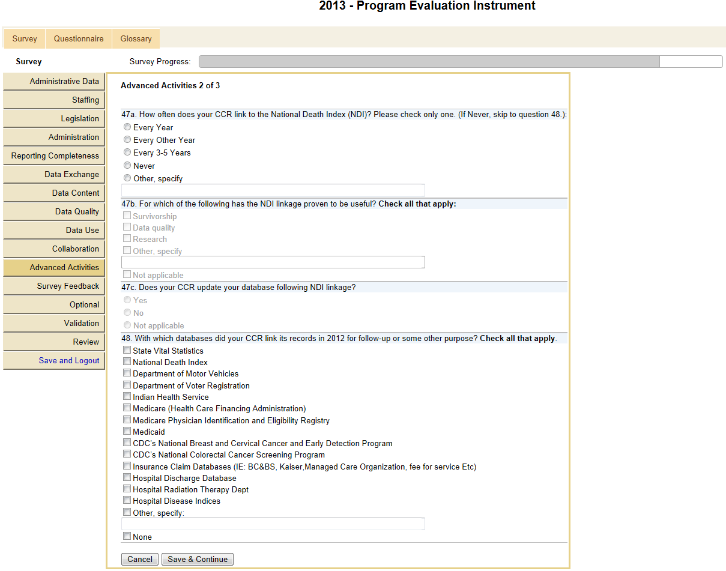Screen dimensions: 726x571
Task: Select Never for NDI linkage frequency
Action: pyautogui.click(x=127, y=165)
